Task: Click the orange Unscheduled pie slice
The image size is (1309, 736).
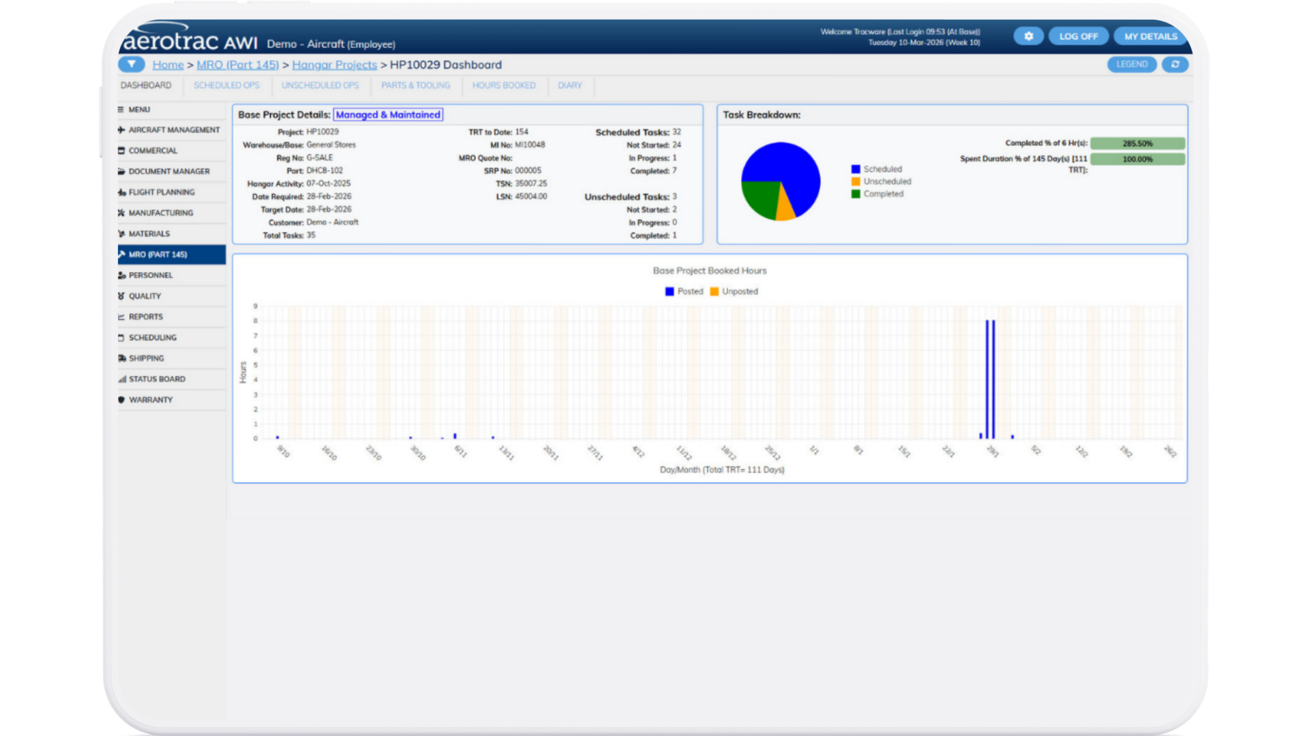Action: [x=785, y=209]
